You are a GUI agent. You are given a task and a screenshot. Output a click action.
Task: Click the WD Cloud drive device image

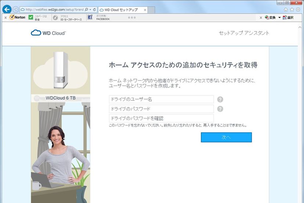[x=61, y=70]
